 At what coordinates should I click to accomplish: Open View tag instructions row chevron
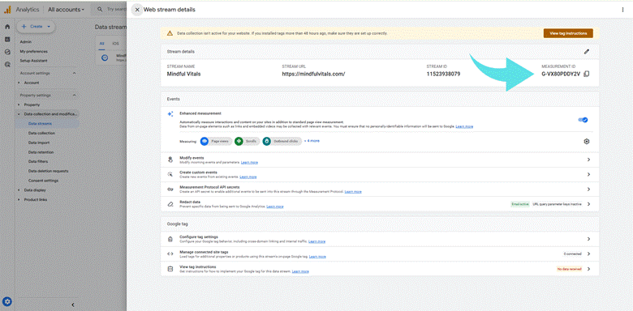pyautogui.click(x=588, y=269)
